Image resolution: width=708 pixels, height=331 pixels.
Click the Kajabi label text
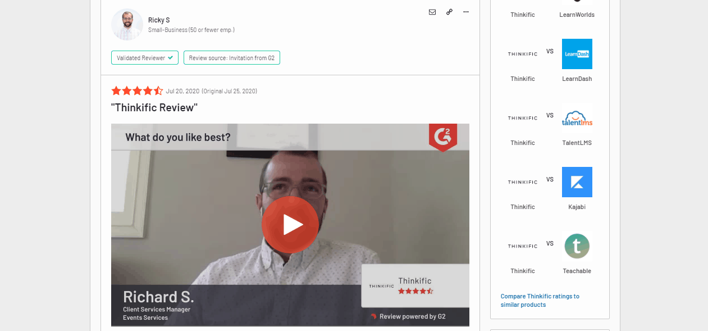coord(577,207)
